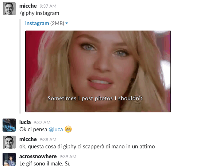The width and height of the screenshot is (208, 168).
Task: Click the acrossnowhere username
Action: tap(38, 156)
